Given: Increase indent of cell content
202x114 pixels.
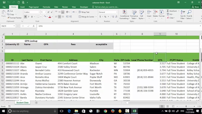Looking at the screenshot, I should (x=70, y=17).
